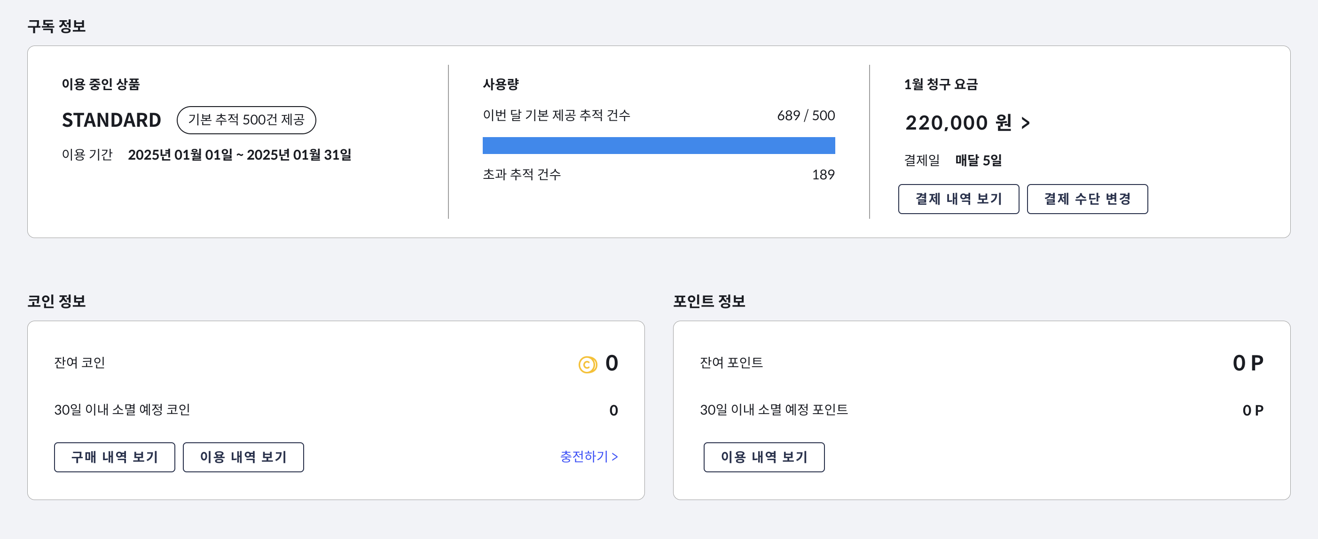1318x539 pixels.
Task: Click 이용 내역 보기 in the points panel
Action: [764, 457]
